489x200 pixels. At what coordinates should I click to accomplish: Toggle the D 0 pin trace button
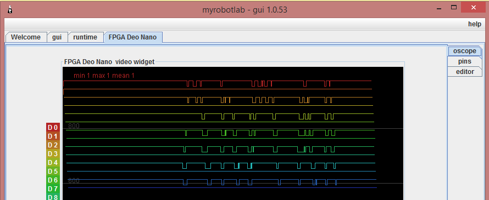pyautogui.click(x=53, y=128)
